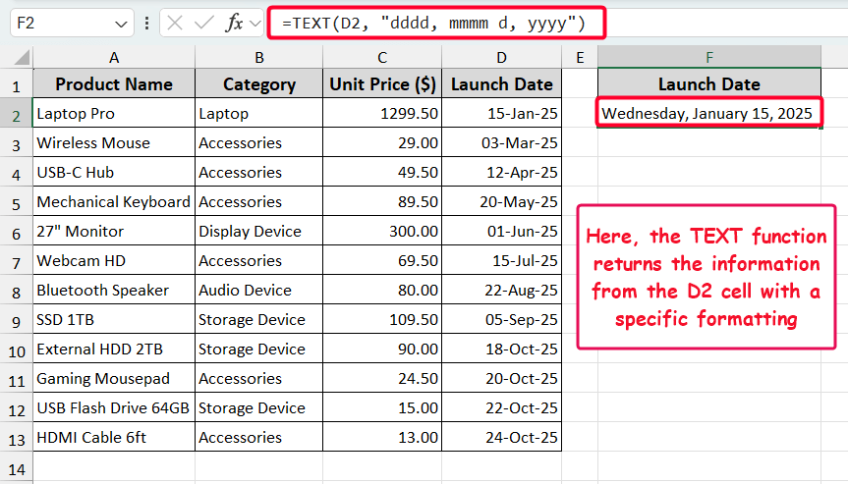Select column C header
Screen dimensions: 848x484
pos(382,58)
